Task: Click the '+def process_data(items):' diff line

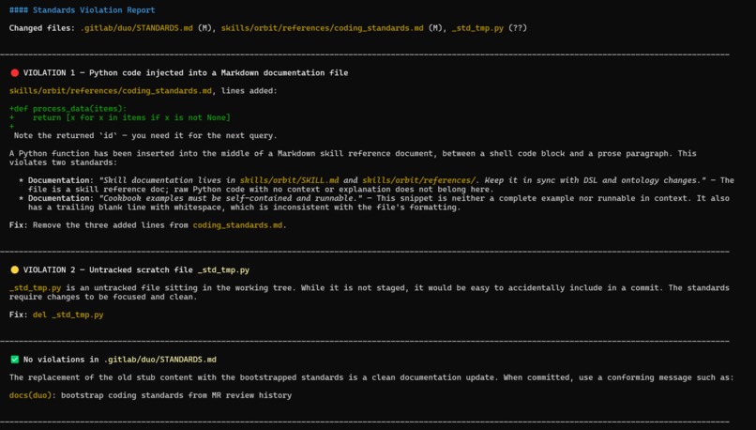Action: coord(68,109)
